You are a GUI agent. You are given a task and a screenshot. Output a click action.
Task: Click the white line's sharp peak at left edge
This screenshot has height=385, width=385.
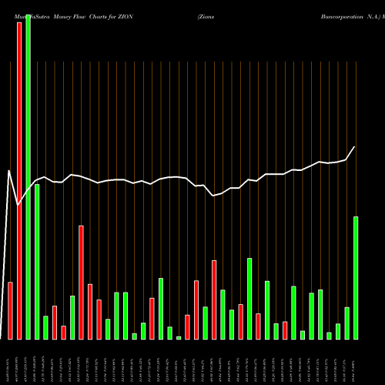(9, 171)
